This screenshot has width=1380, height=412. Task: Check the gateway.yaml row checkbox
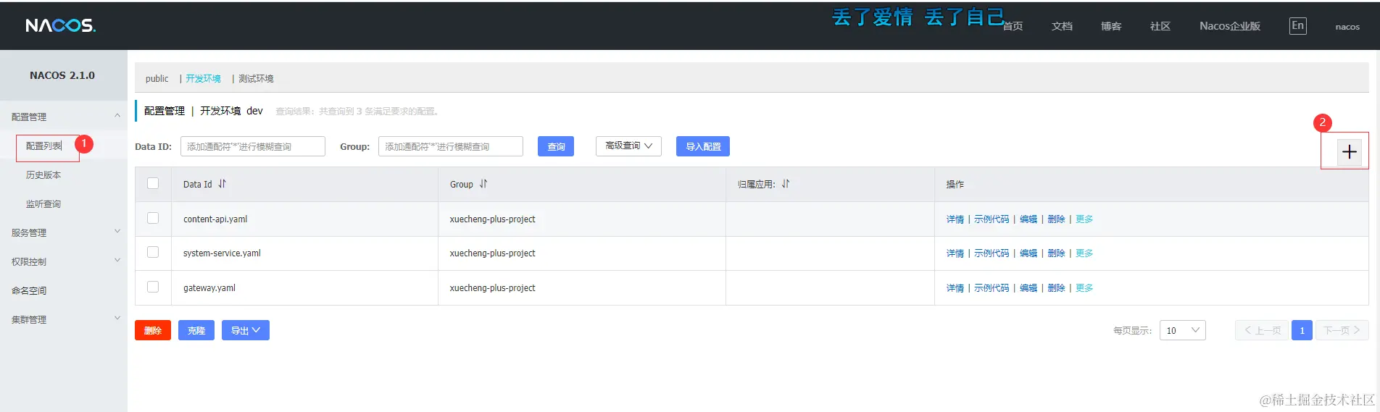153,287
